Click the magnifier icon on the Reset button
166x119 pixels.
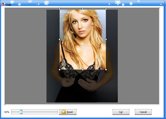click(64, 112)
